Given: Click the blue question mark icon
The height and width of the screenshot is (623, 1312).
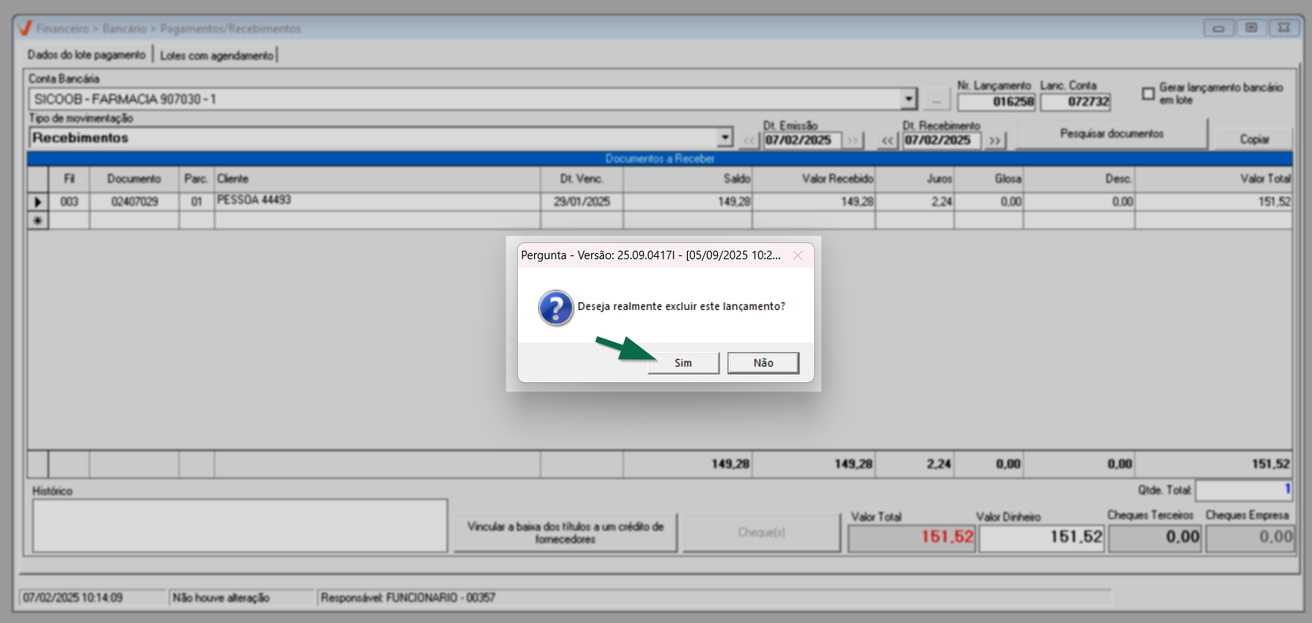Looking at the screenshot, I should pos(556,308).
